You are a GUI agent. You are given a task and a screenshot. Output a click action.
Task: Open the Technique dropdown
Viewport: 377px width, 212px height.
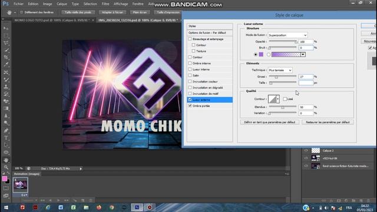coord(280,70)
